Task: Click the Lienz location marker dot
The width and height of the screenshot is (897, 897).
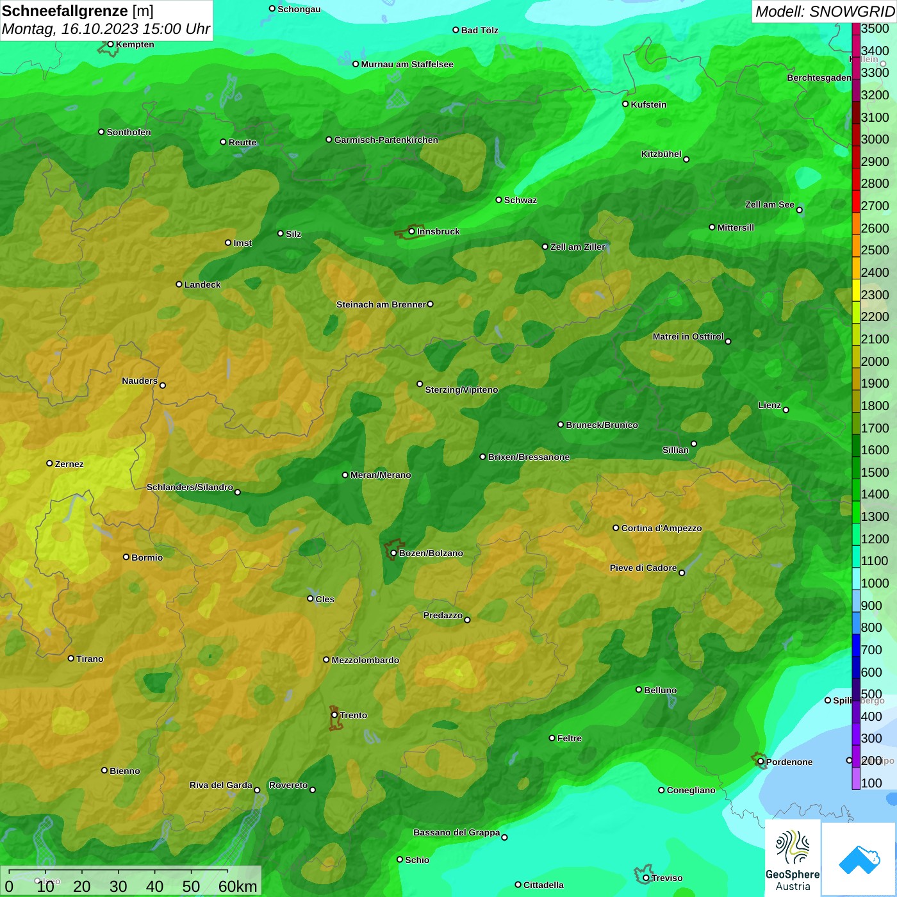Action: (786, 410)
